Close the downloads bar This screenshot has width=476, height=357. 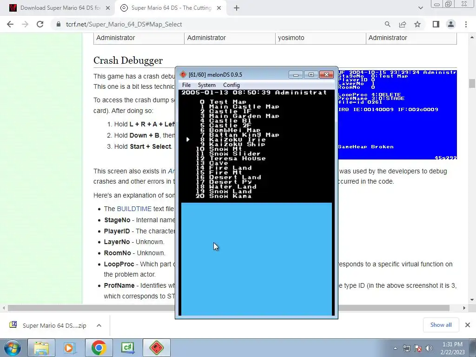click(x=468, y=325)
